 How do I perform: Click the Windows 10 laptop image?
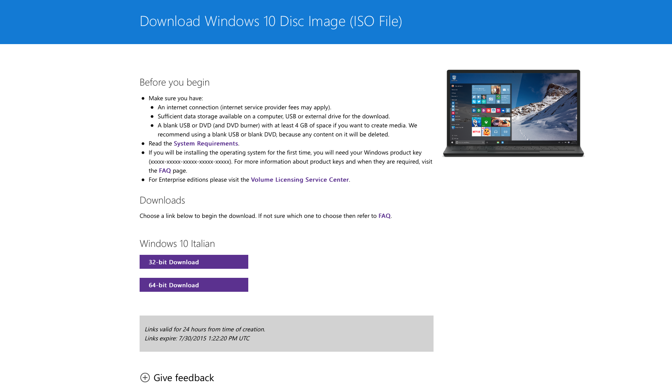[513, 113]
